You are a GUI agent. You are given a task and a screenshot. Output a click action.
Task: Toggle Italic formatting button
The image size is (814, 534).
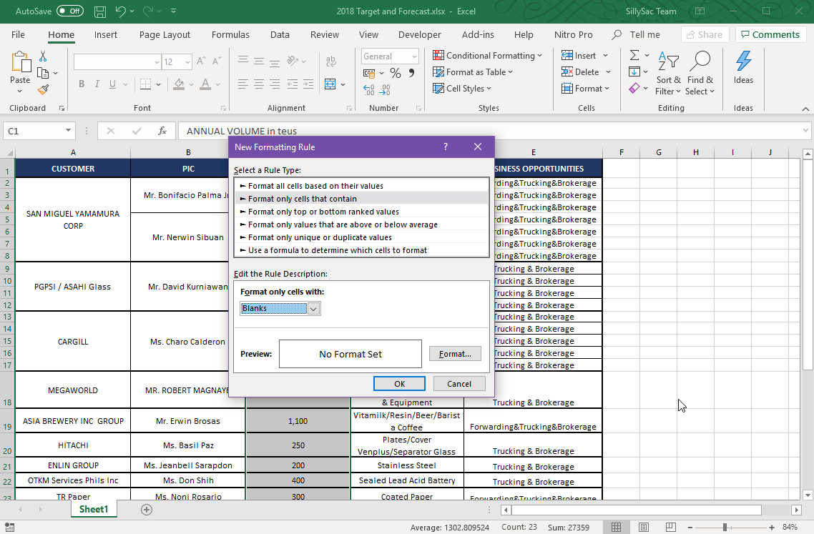(97, 84)
